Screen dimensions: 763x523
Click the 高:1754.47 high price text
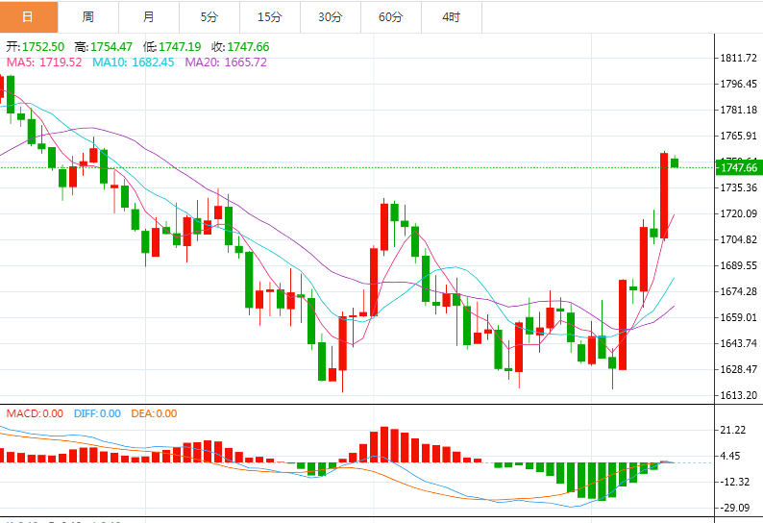[103, 47]
